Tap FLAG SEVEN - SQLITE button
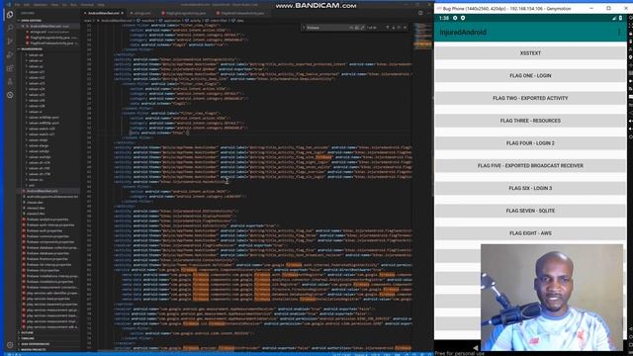Viewport: 633px width, 356px height. click(x=530, y=211)
